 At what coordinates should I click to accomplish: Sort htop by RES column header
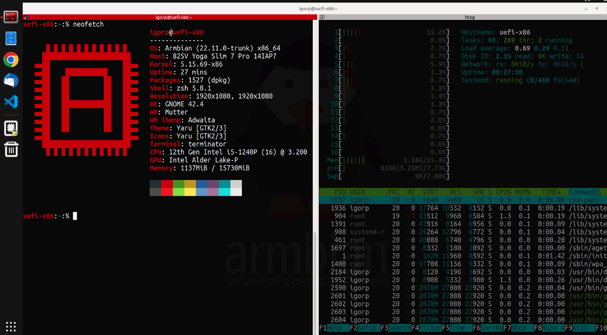455,192
